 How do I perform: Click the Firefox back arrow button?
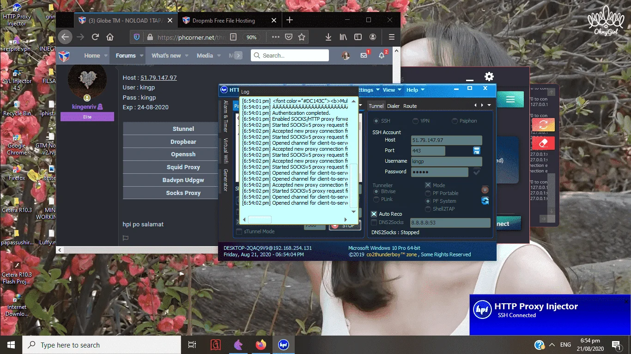click(x=65, y=37)
